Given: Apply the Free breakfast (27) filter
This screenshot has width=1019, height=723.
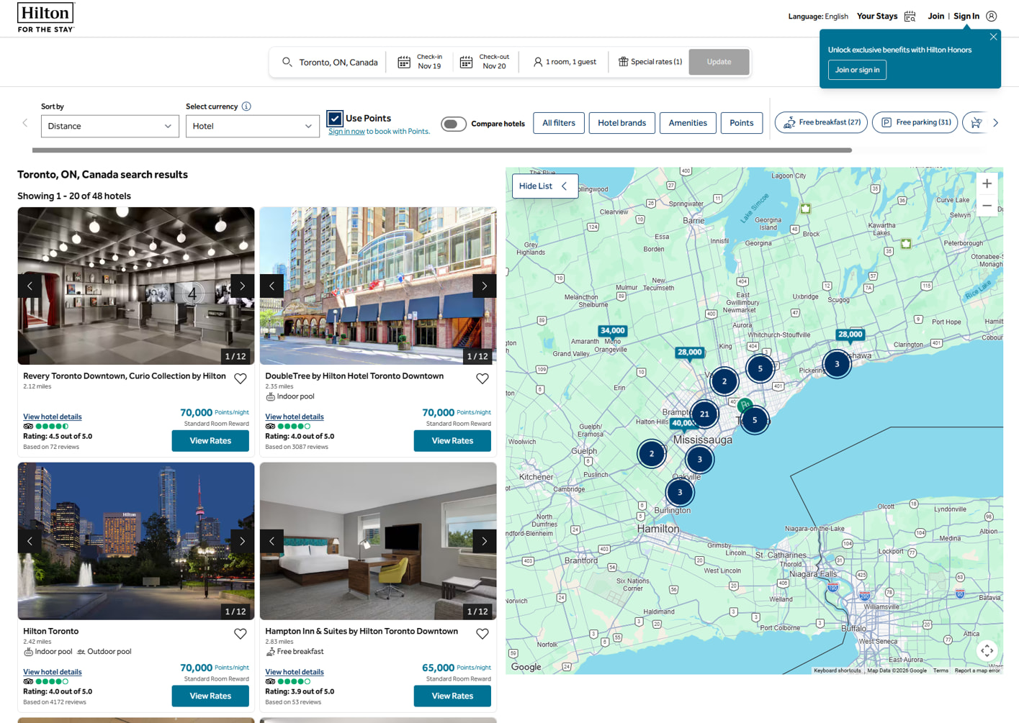Looking at the screenshot, I should click(x=821, y=122).
